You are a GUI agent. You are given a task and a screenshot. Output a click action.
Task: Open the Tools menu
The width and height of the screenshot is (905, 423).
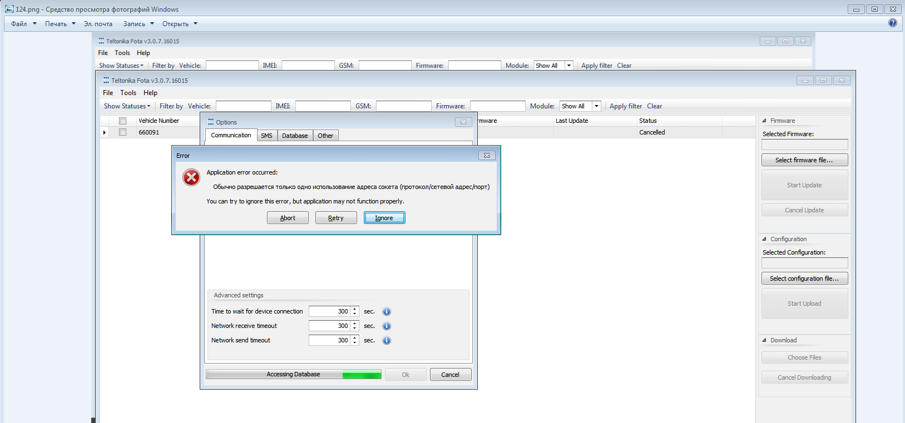128,93
